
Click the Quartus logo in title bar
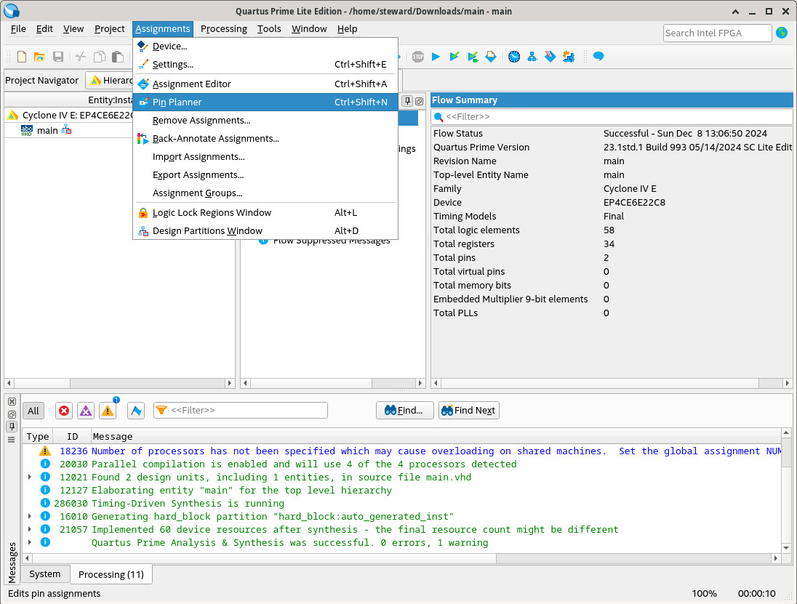11,10
